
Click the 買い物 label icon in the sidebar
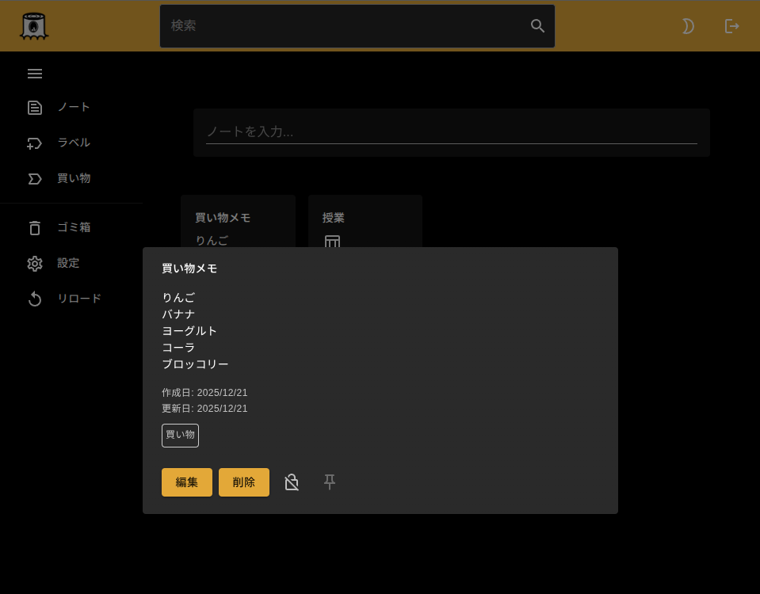coord(35,179)
